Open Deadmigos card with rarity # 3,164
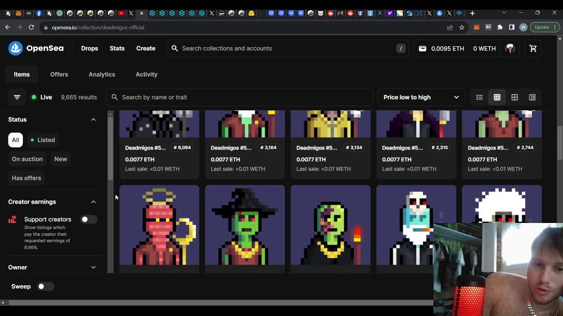The image size is (563, 316). (245, 145)
